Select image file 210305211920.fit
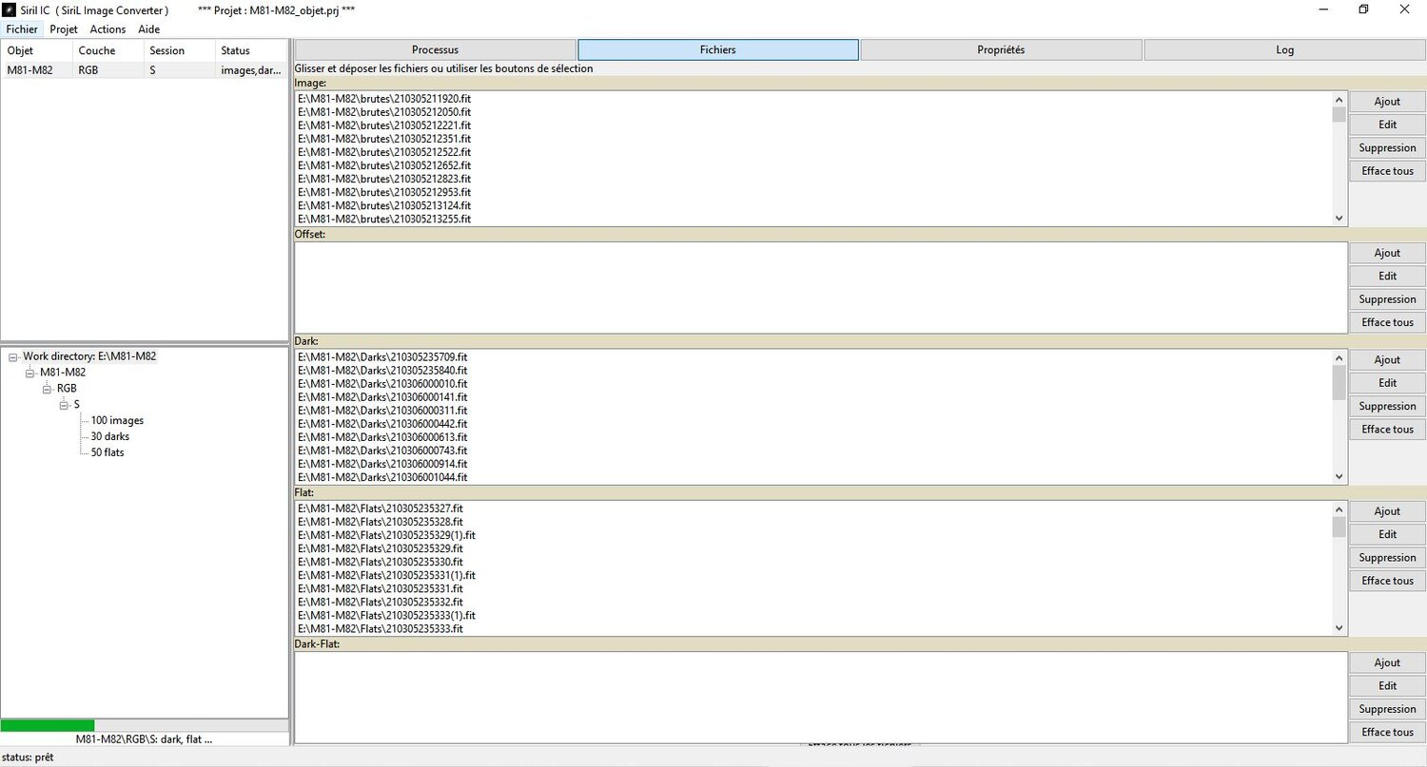 click(384, 98)
